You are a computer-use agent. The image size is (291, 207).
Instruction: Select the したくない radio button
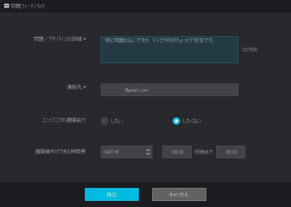pos(176,121)
